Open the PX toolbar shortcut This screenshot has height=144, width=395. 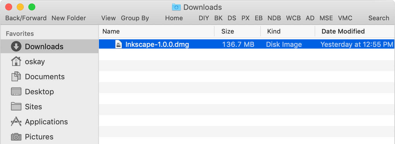(246, 18)
